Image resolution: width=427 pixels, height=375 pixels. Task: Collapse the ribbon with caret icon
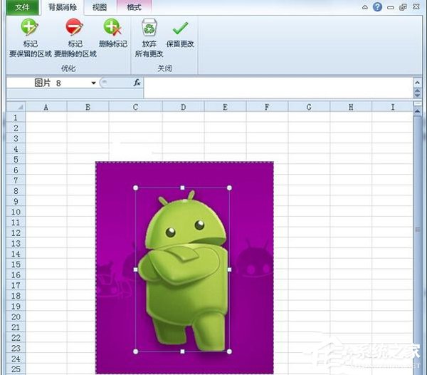tap(365, 7)
